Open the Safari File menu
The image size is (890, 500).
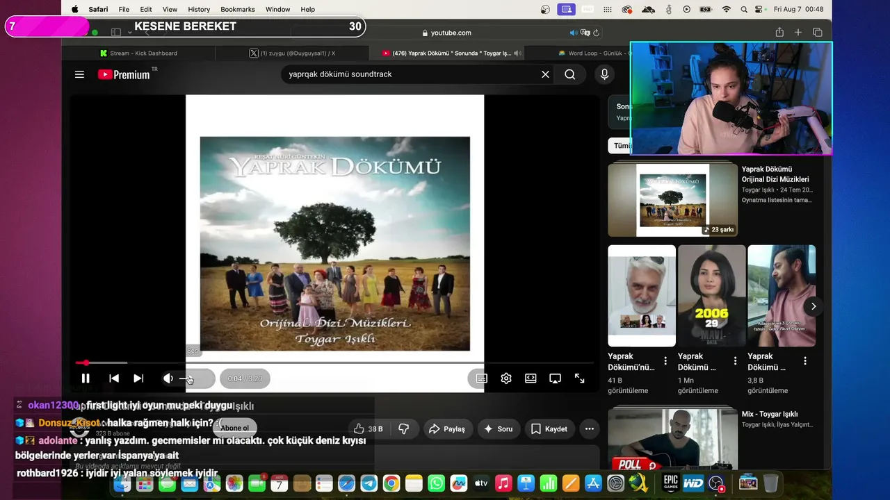tap(124, 9)
